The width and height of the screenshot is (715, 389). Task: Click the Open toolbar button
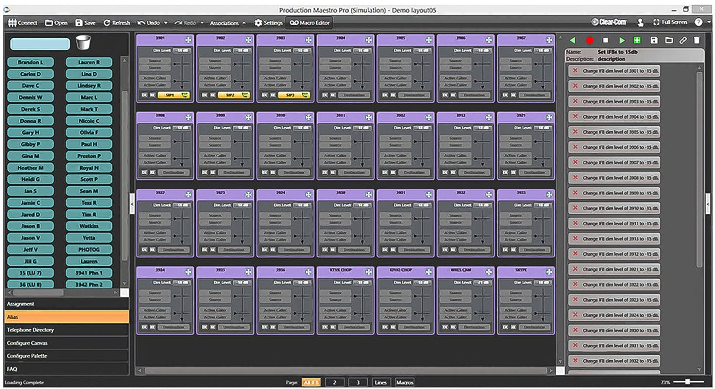pos(56,23)
